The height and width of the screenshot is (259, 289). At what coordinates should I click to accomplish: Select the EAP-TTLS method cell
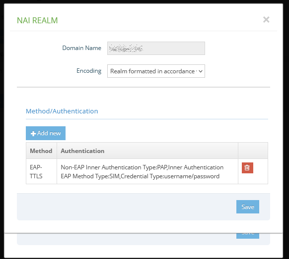tap(41, 171)
